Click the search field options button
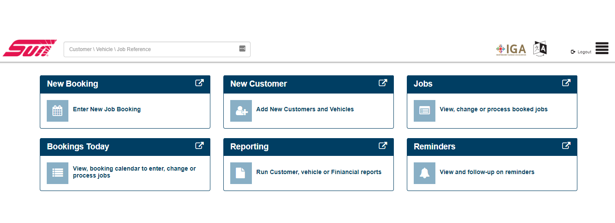 pos(242,49)
